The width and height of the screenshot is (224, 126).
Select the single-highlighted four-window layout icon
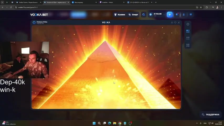[188, 31]
